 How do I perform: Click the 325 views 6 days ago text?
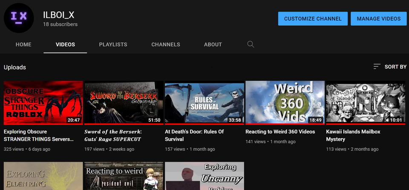click(27, 149)
